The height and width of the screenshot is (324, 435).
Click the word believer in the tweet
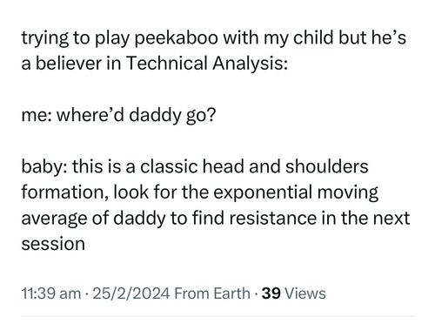click(x=69, y=64)
